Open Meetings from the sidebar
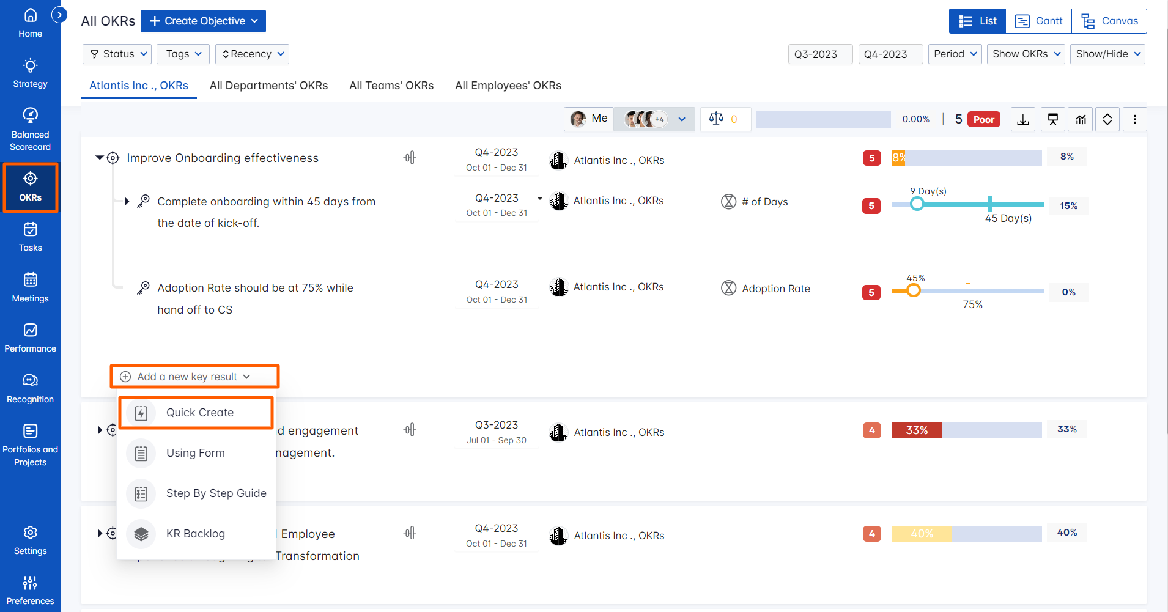The width and height of the screenshot is (1168, 612). [x=30, y=287]
